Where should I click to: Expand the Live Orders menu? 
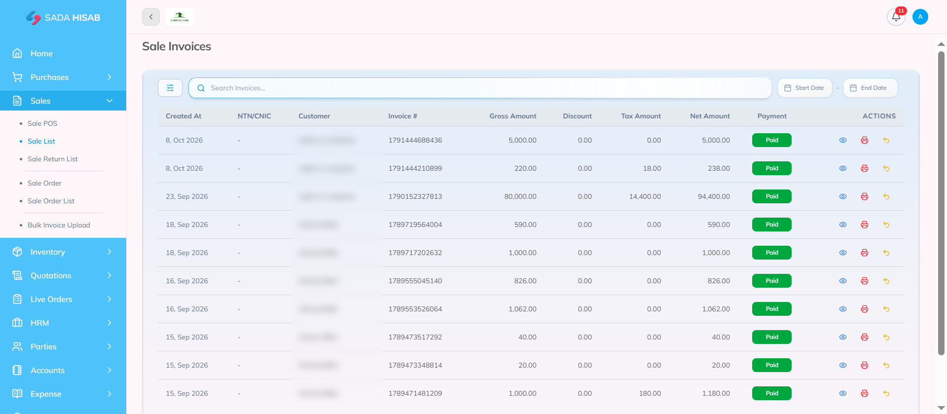pos(63,299)
